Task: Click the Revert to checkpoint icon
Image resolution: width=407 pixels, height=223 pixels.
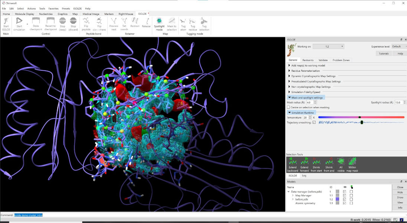Action: (51, 20)
